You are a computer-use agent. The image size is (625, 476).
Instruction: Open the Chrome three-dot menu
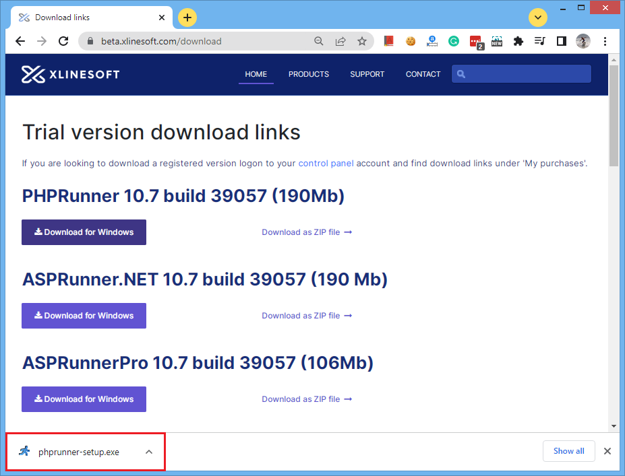(x=605, y=41)
